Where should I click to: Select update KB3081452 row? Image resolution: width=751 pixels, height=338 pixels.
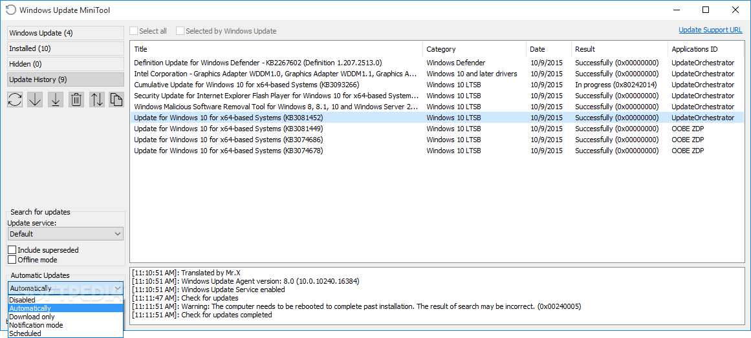click(x=437, y=117)
